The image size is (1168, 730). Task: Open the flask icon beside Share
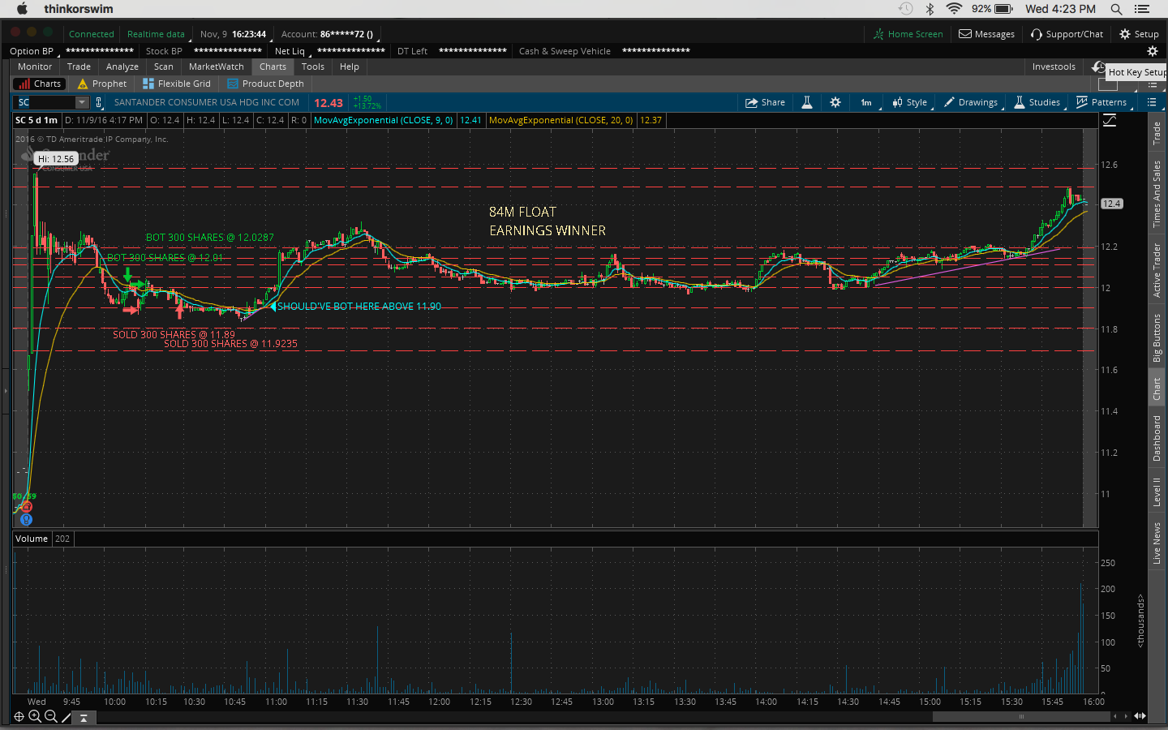[x=807, y=102]
